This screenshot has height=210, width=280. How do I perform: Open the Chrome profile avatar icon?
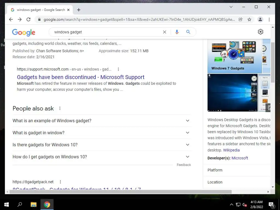tap(260, 19)
